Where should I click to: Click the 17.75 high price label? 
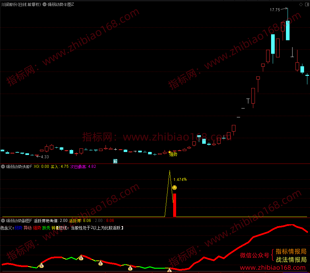pyautogui.click(x=275, y=10)
